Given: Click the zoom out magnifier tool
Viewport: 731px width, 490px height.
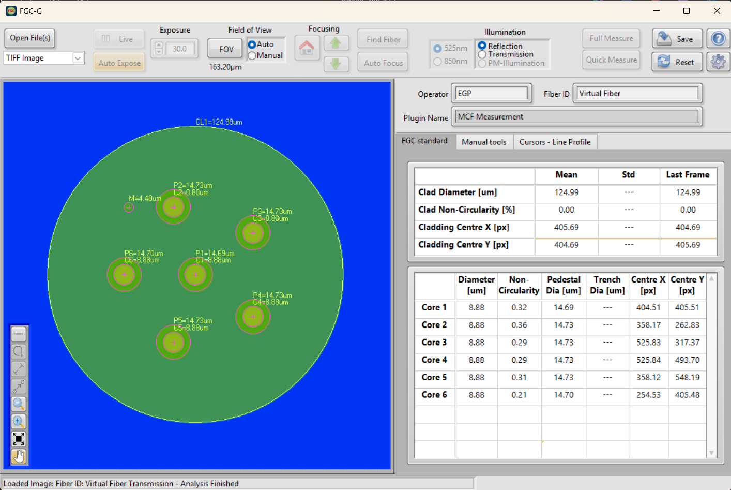Looking at the screenshot, I should click(19, 404).
